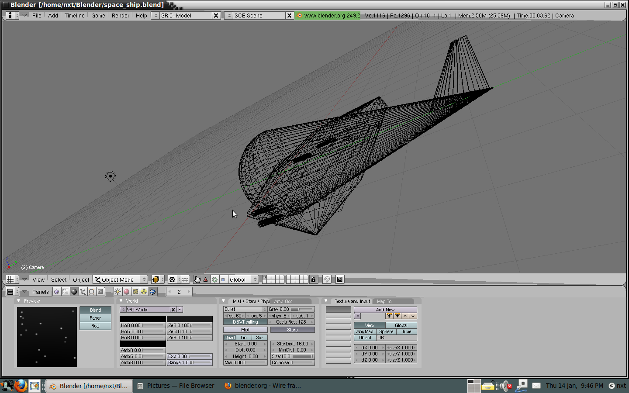Image resolution: width=629 pixels, height=393 pixels.
Task: Launch Firefox from the taskbar
Action: [x=20, y=386]
